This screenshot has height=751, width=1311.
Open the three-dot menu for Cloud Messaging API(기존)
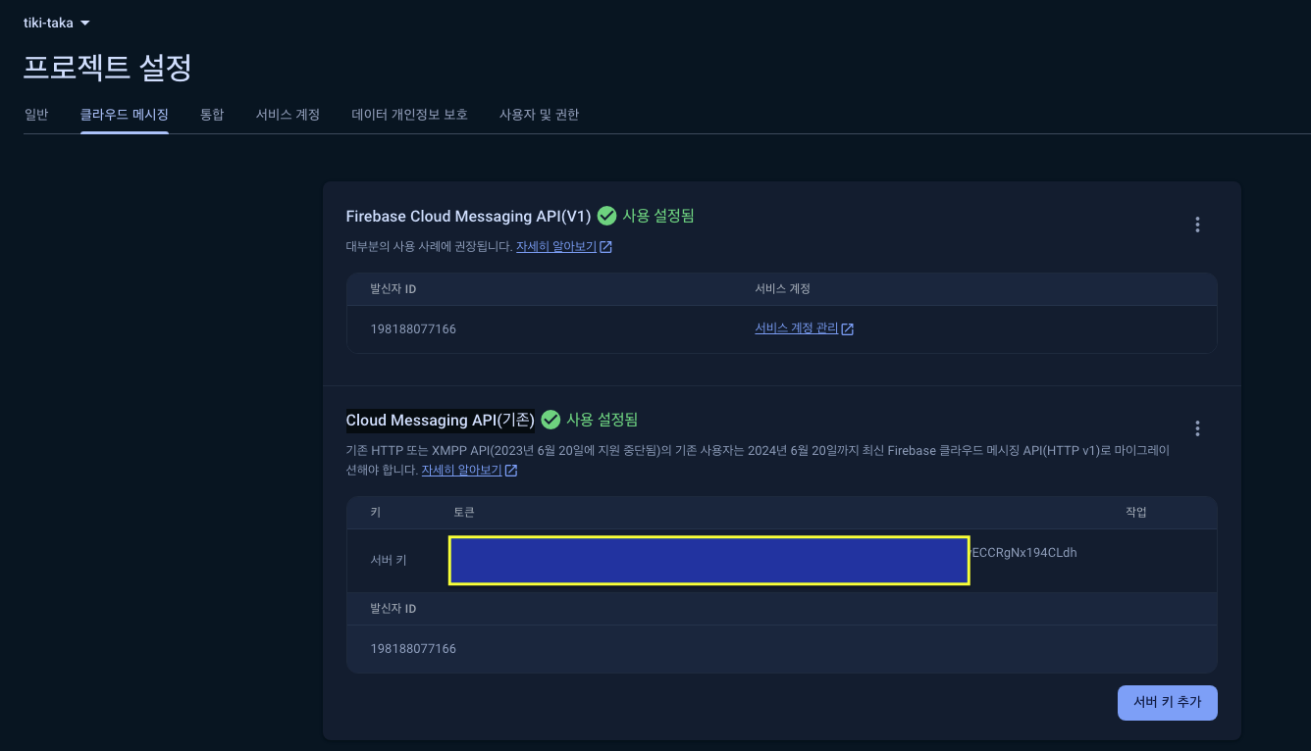(x=1197, y=428)
